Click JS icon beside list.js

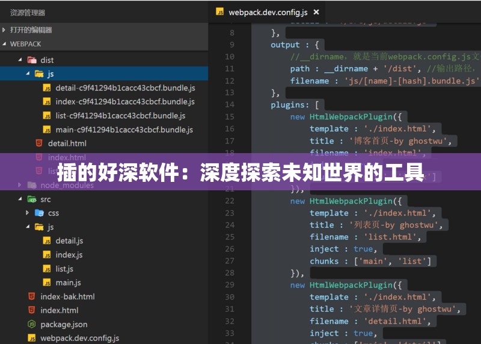click(47, 269)
